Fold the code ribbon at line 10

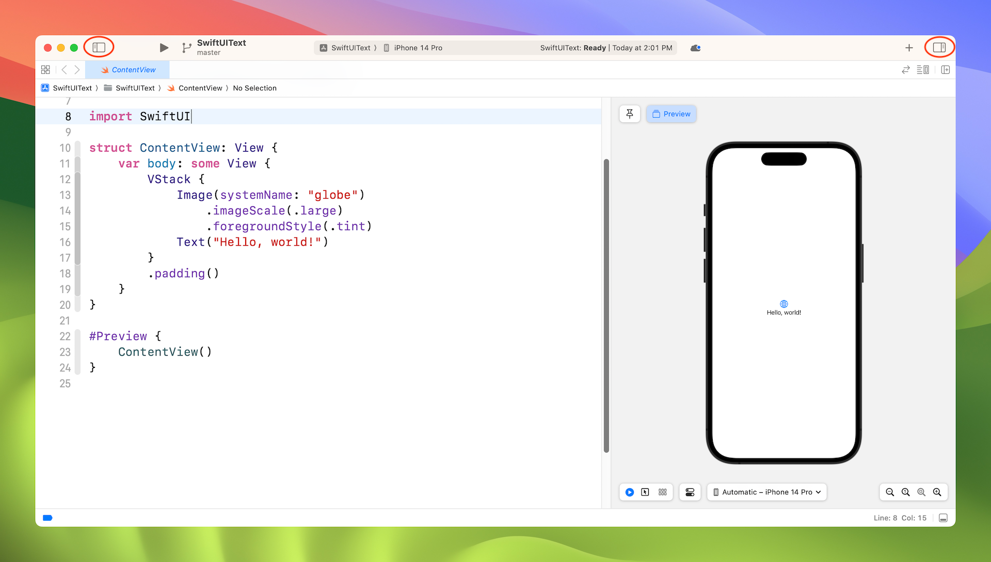click(77, 148)
